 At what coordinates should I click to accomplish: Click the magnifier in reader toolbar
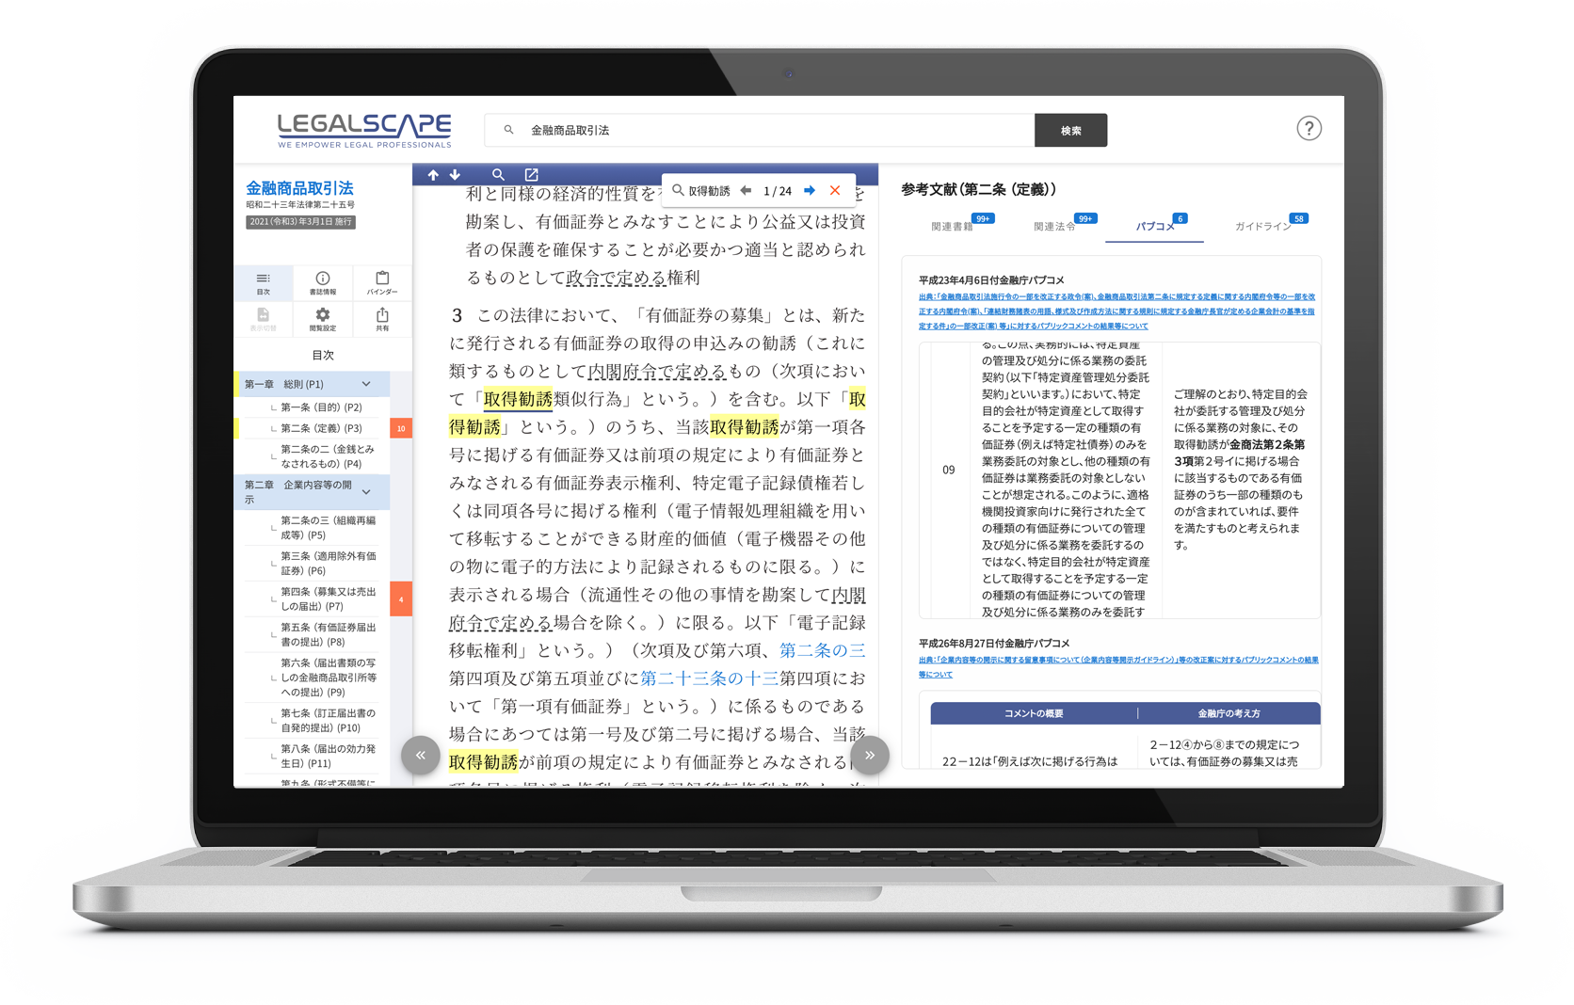(498, 175)
